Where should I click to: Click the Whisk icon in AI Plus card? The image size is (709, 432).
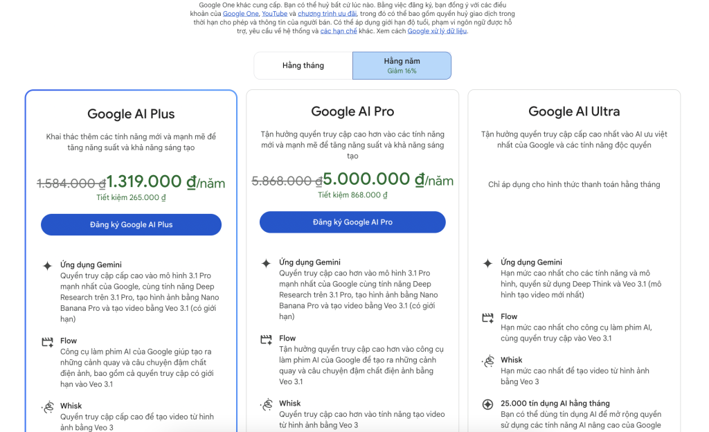(x=47, y=407)
